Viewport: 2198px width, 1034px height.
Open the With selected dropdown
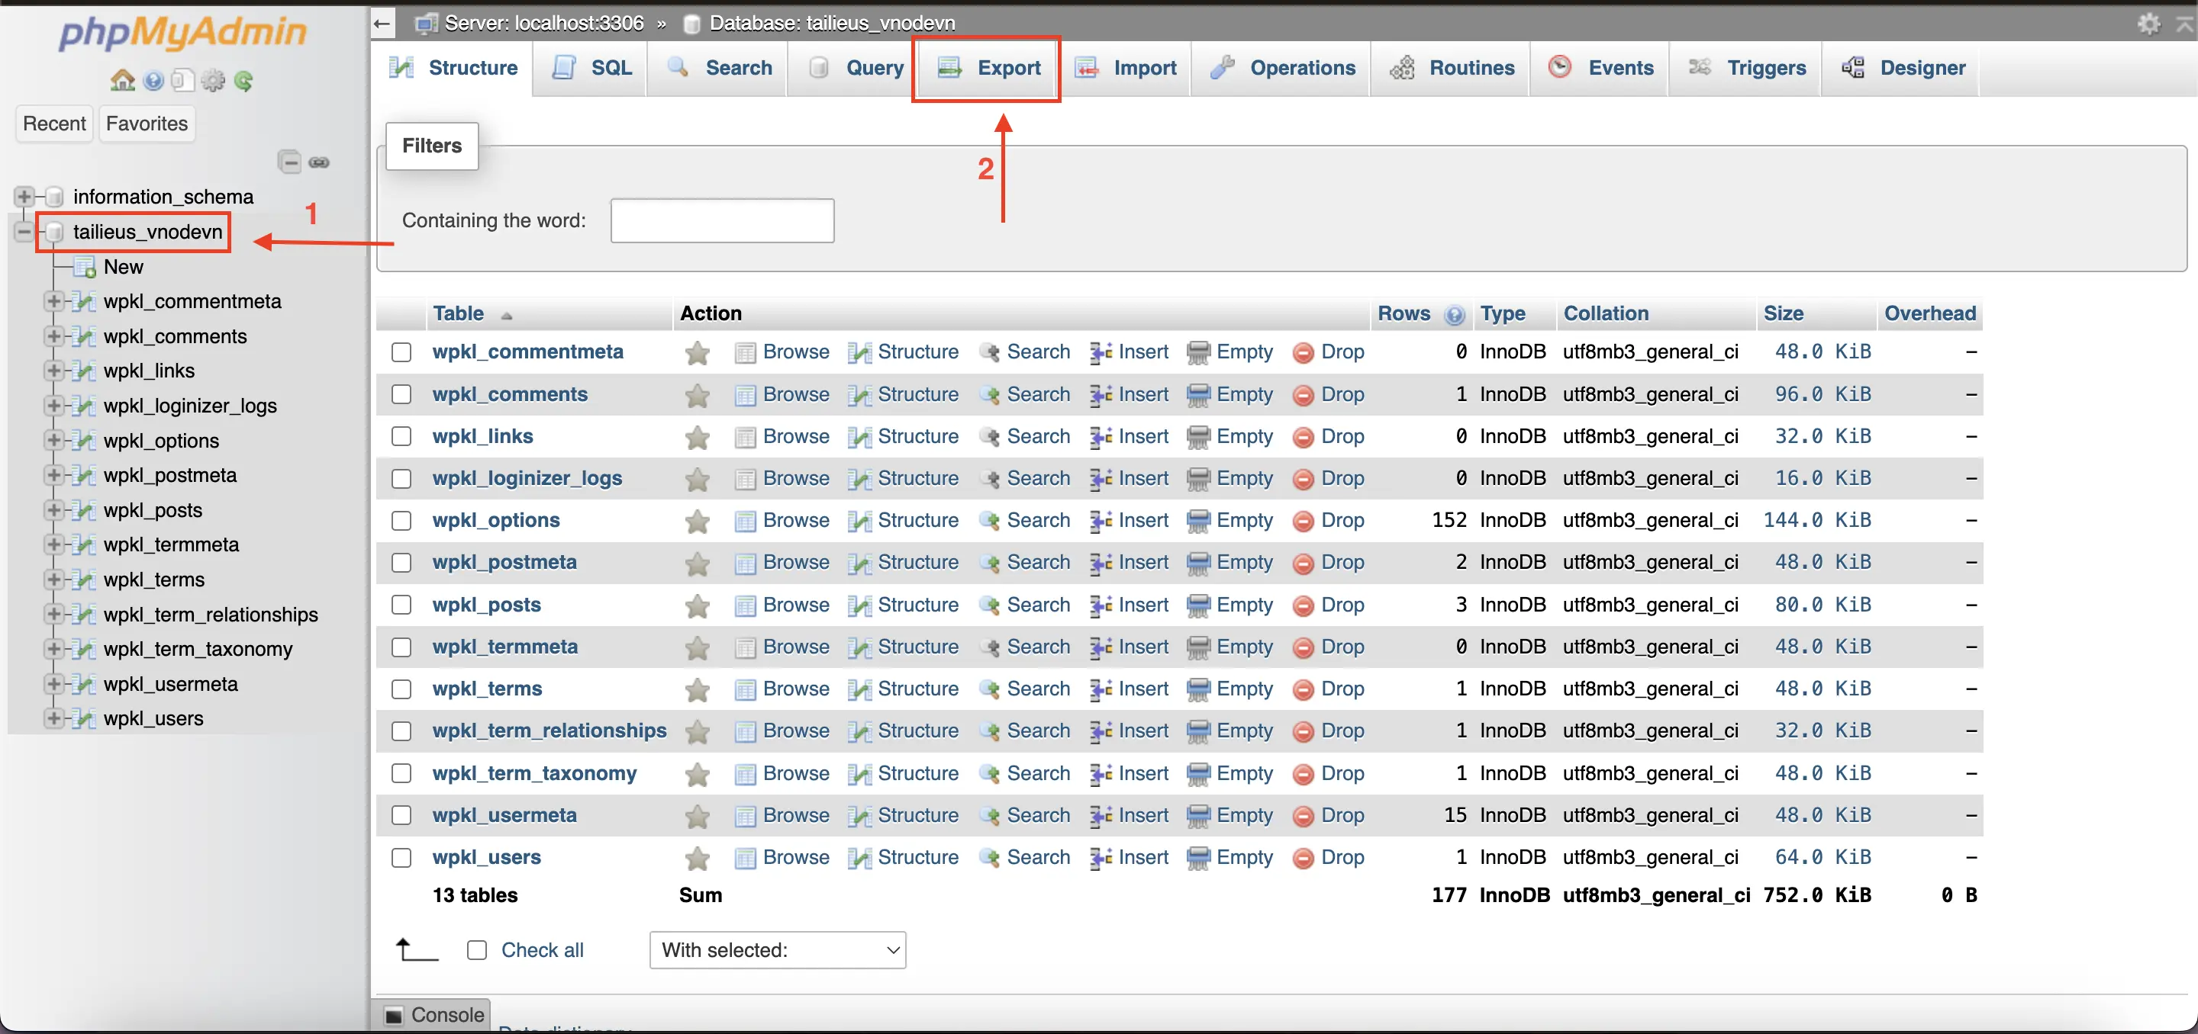(778, 950)
